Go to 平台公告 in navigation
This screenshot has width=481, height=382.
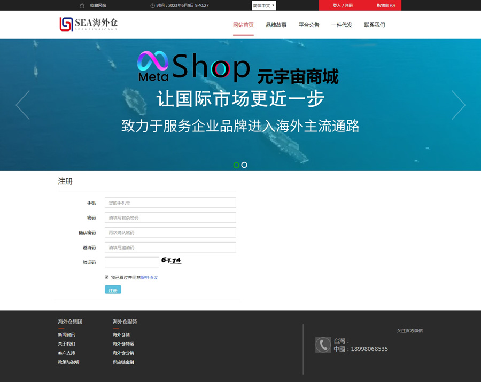(309, 25)
